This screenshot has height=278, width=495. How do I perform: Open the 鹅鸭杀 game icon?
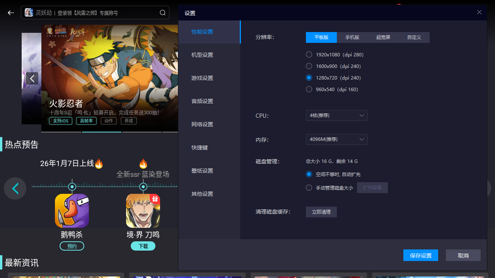pos(72,211)
